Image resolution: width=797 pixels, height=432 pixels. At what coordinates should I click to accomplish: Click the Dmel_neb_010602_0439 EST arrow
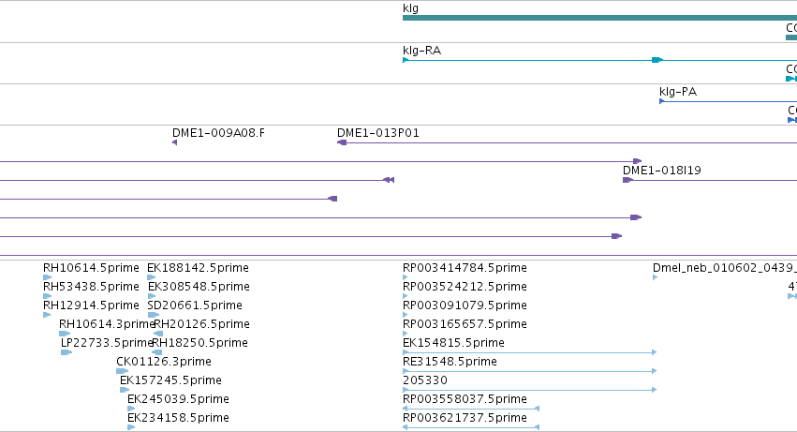tap(656, 277)
